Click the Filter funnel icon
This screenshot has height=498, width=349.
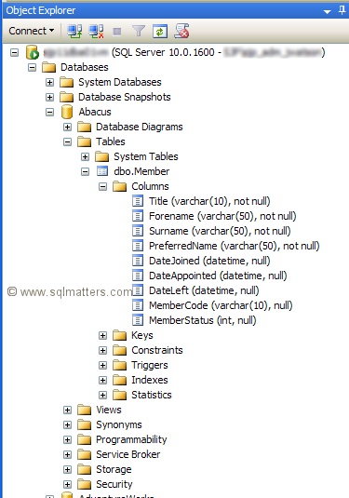tap(139, 31)
